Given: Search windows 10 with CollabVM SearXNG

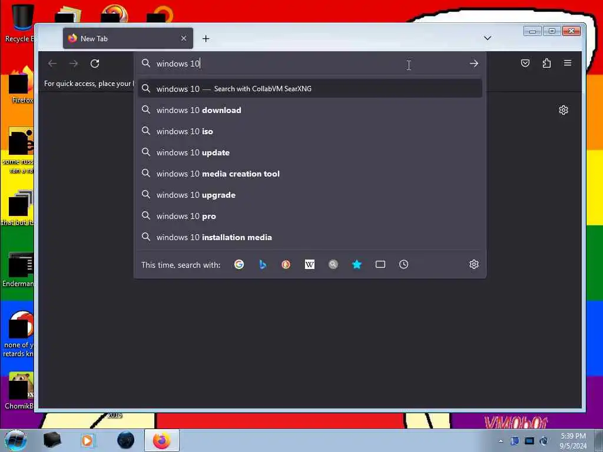Looking at the screenshot, I should pos(310,89).
